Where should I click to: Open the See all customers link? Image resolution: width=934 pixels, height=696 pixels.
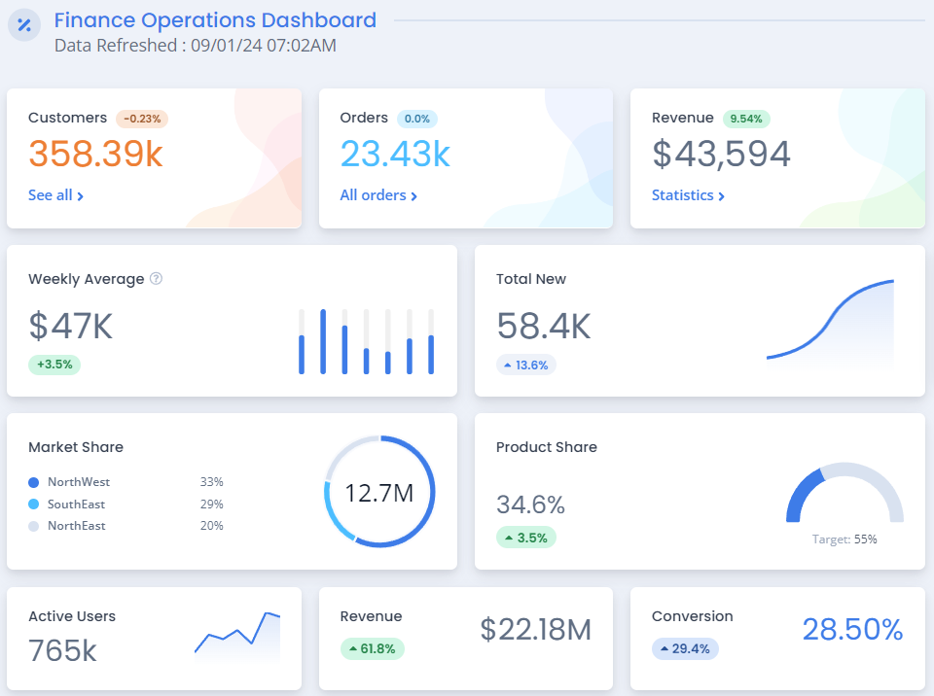tap(55, 195)
